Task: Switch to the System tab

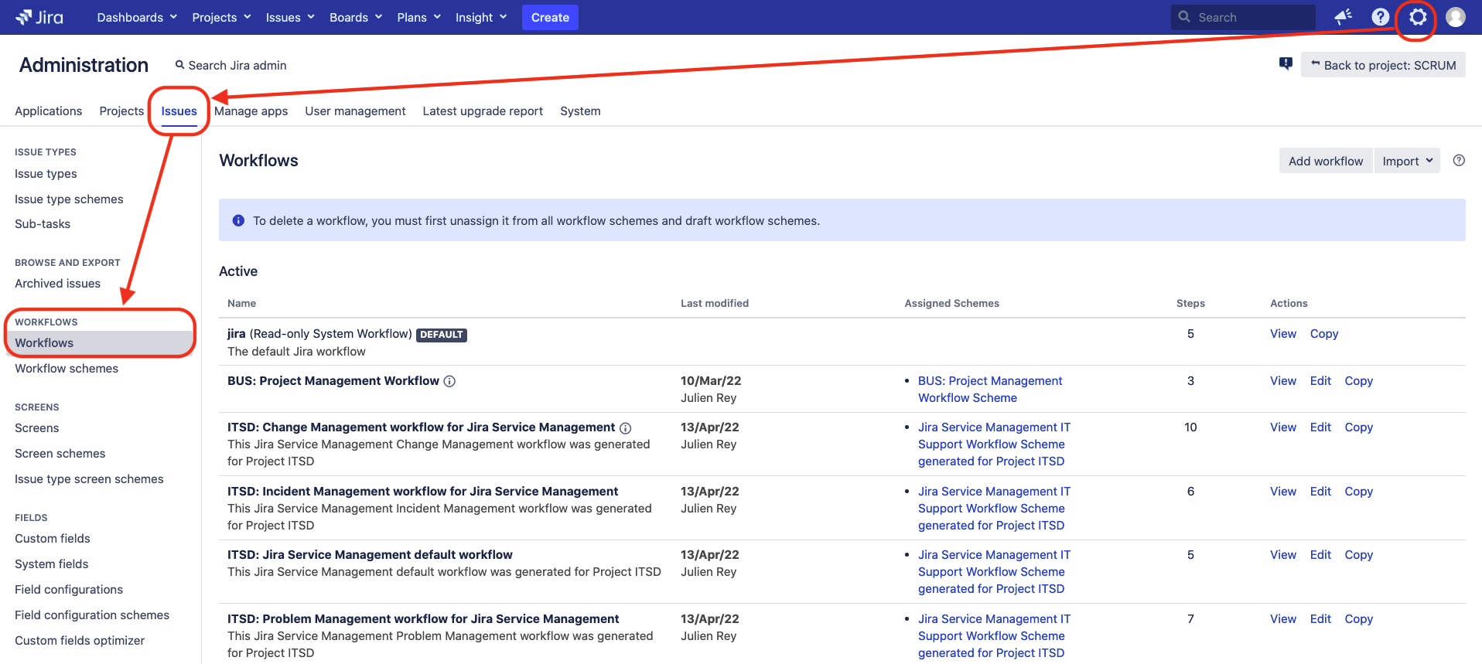Action: [x=580, y=111]
